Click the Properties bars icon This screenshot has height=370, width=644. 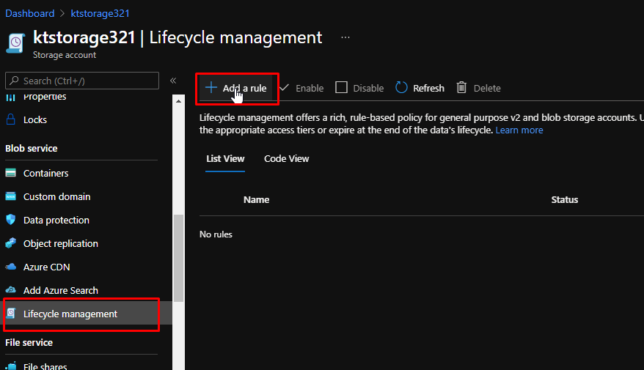pyautogui.click(x=11, y=97)
